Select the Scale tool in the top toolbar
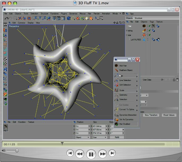This screenshot has height=162, width=182. [24, 18]
